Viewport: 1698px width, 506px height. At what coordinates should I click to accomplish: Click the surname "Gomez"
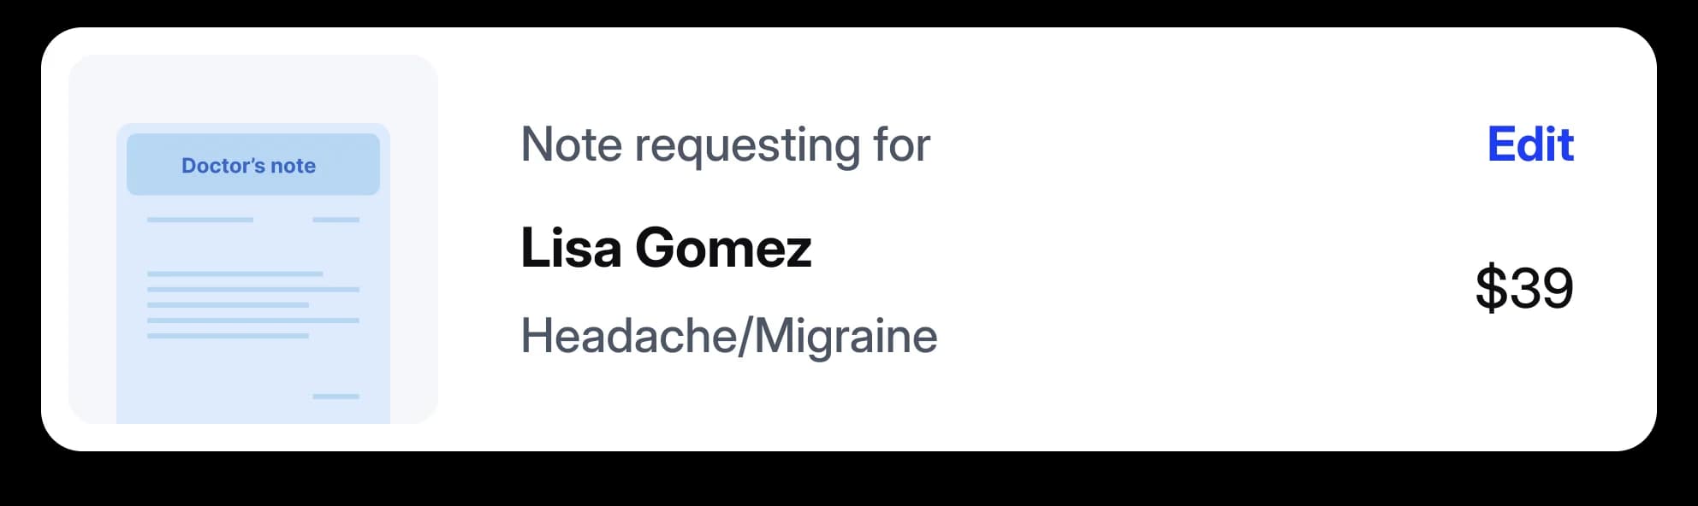723,248
